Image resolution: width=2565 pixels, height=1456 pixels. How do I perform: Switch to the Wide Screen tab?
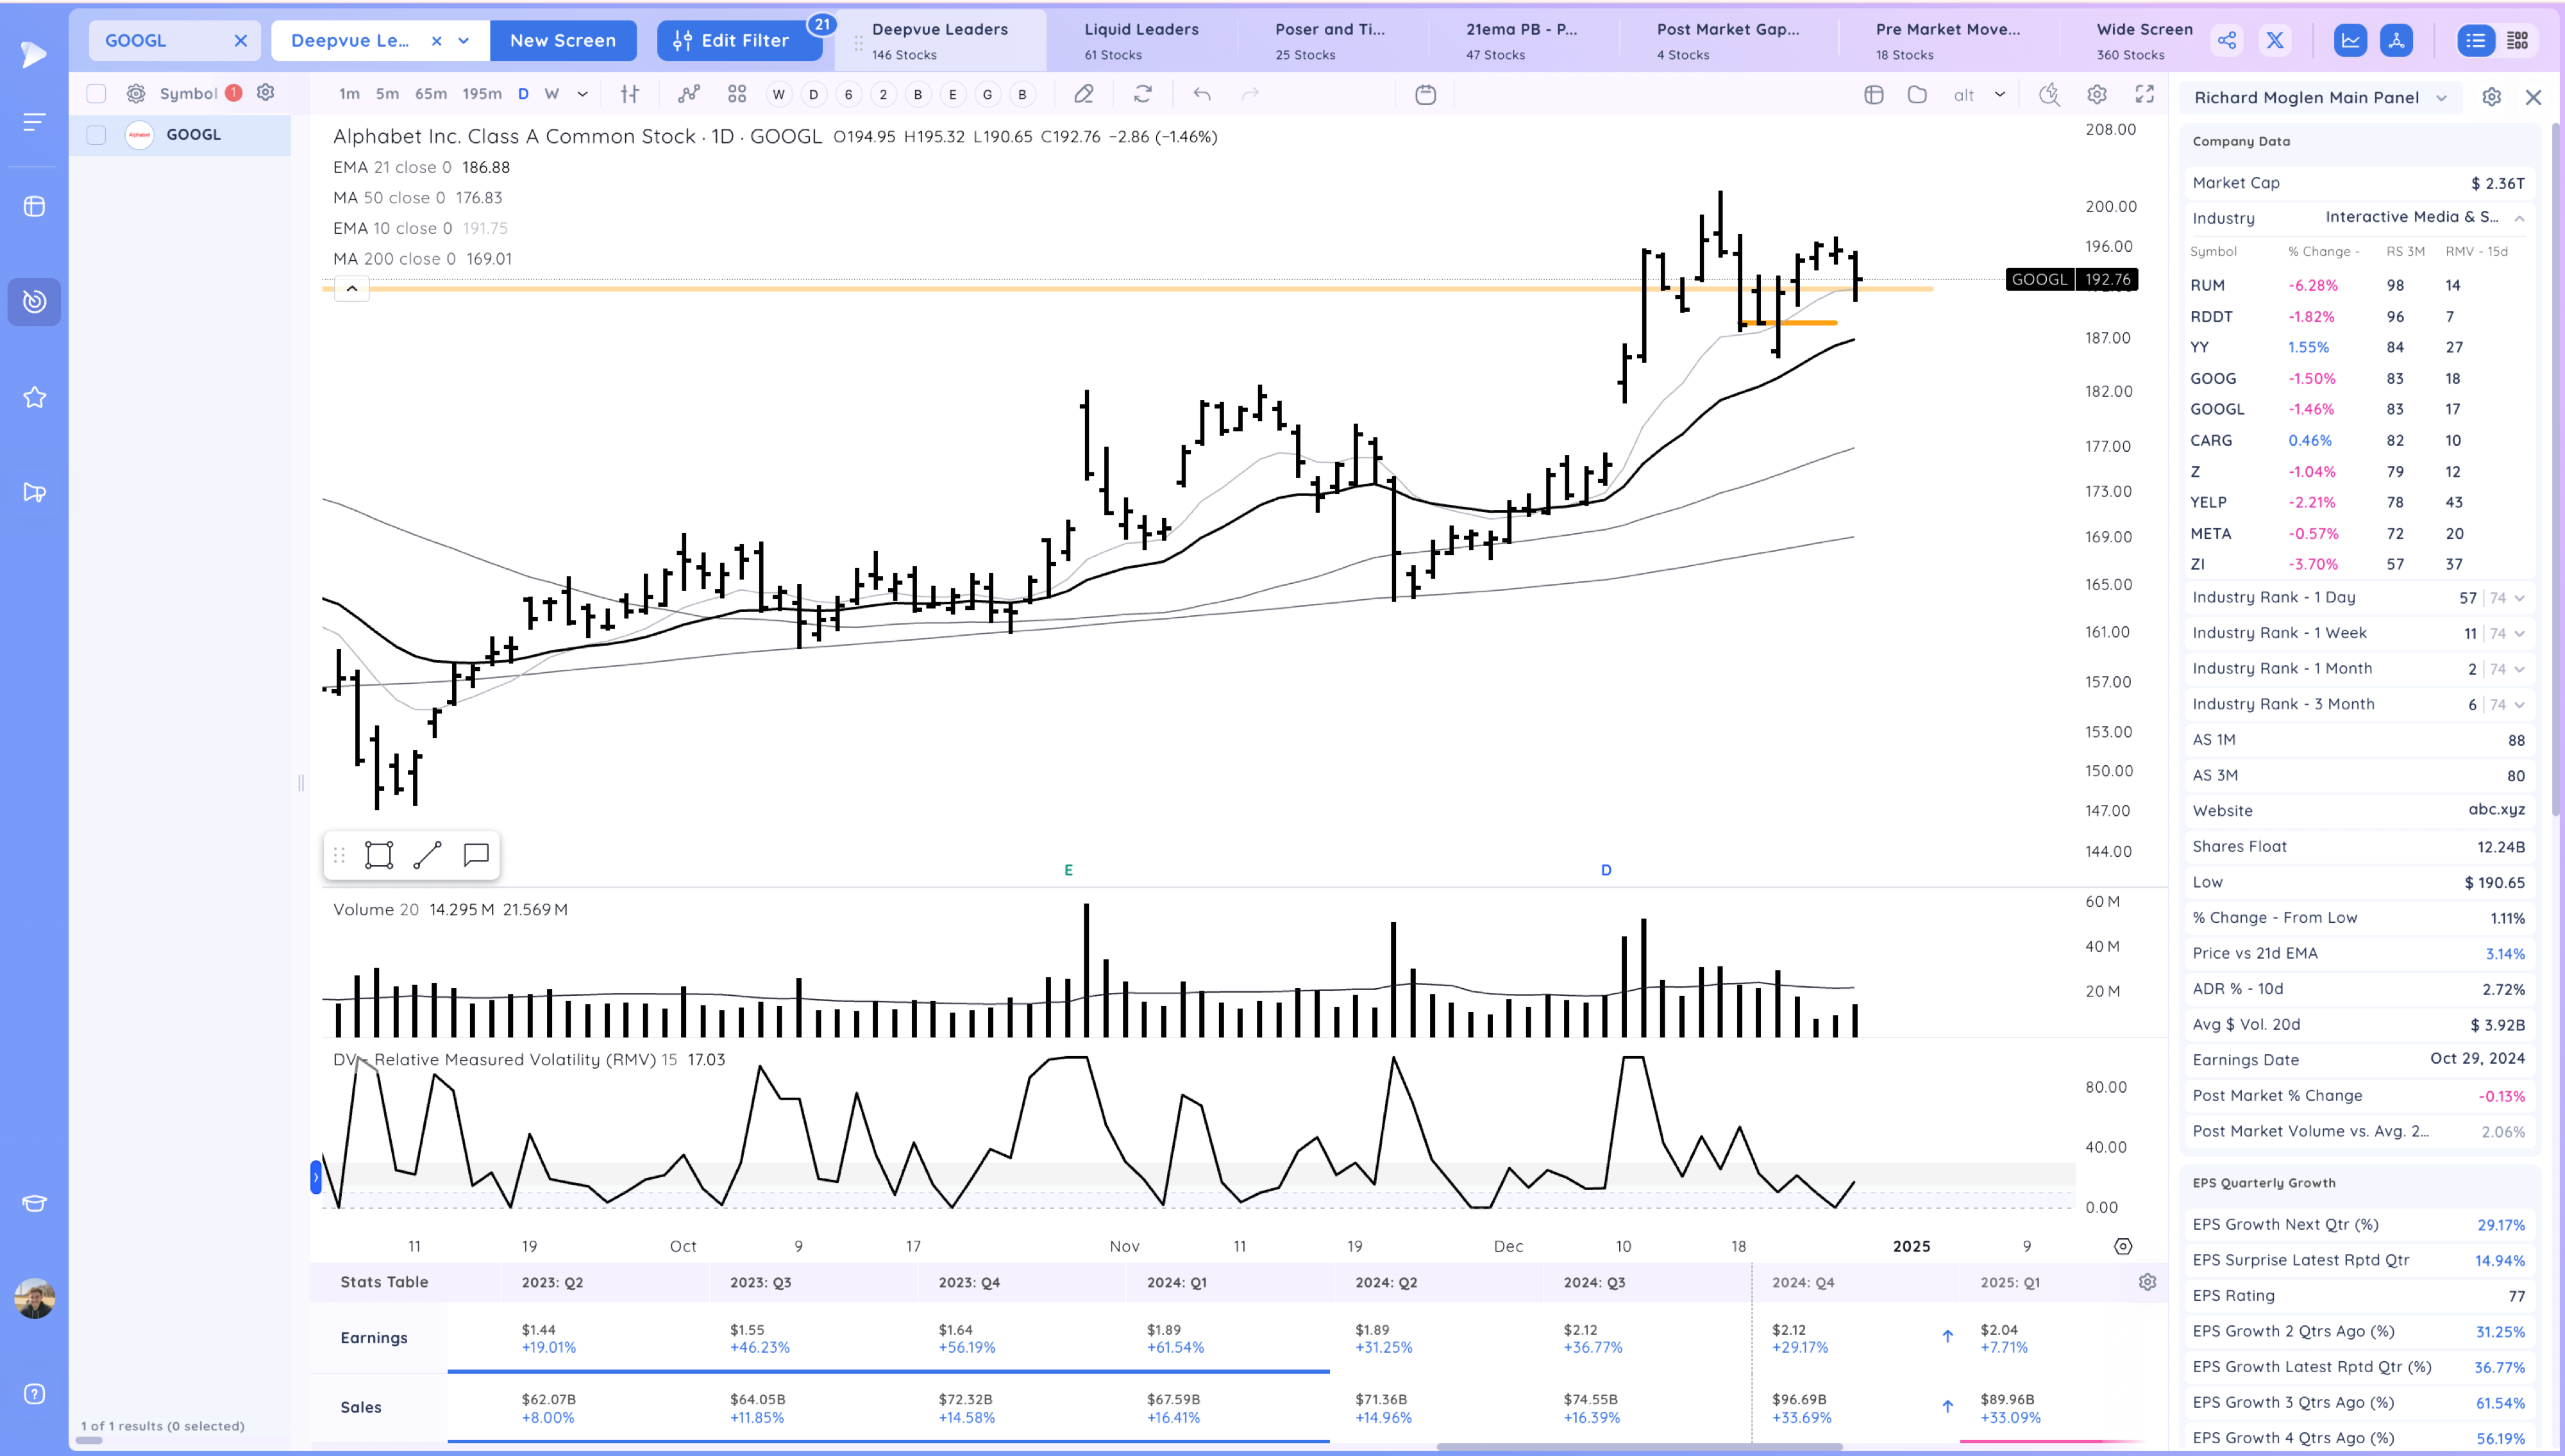(x=2144, y=41)
